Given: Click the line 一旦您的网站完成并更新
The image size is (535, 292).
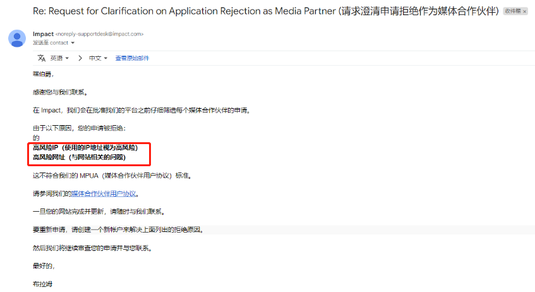Looking at the screenshot, I should pos(99,212).
